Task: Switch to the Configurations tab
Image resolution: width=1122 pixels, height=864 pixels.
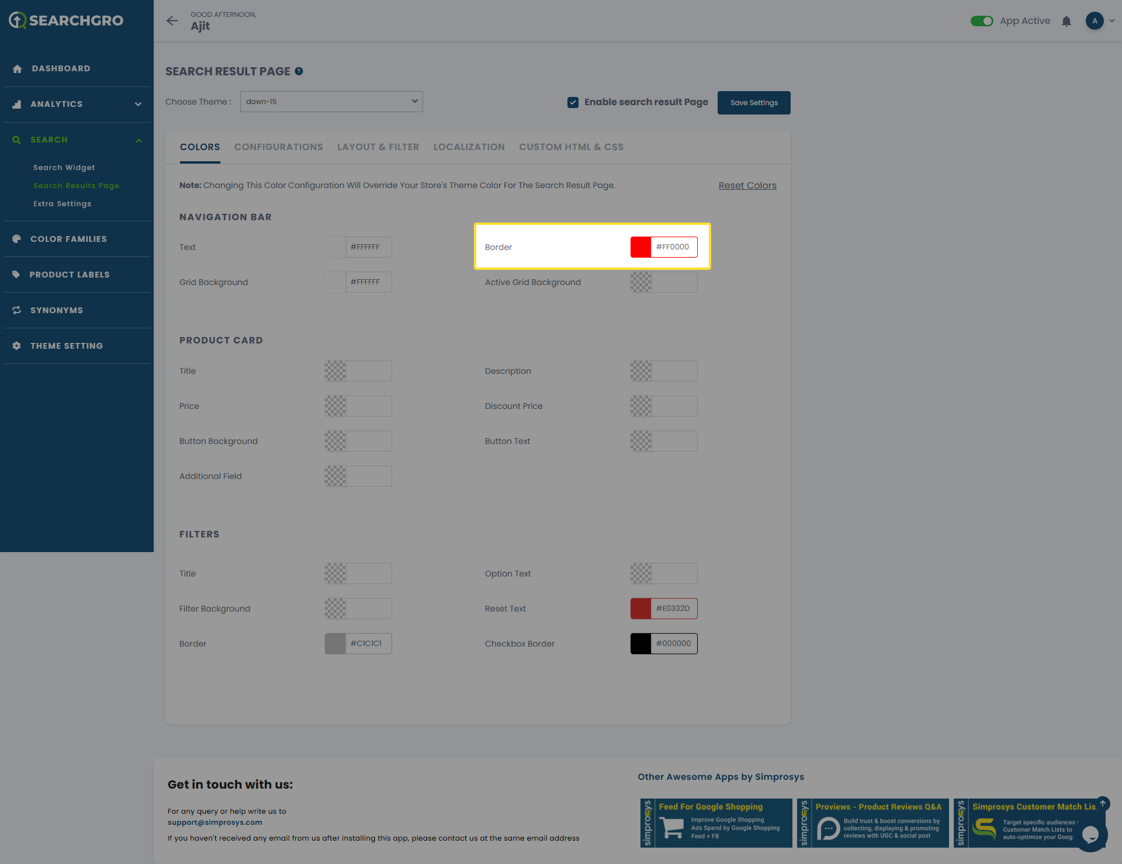Action: [278, 147]
